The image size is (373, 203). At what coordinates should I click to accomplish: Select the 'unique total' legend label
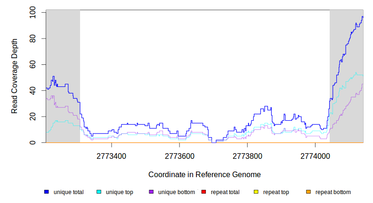pos(68,192)
